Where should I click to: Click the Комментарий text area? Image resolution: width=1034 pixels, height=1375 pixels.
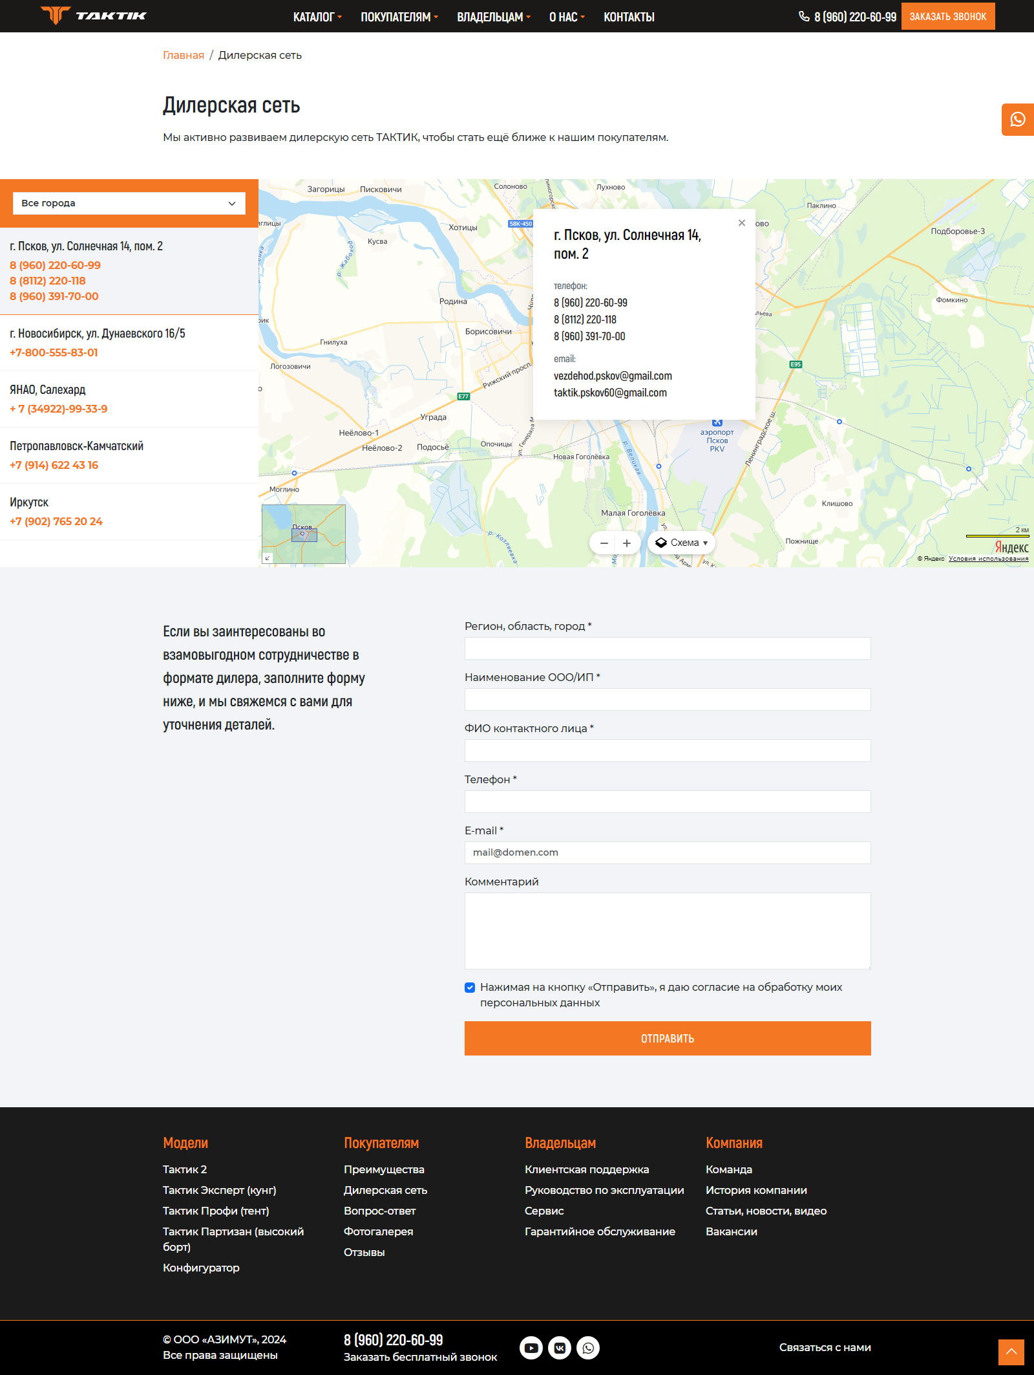pyautogui.click(x=668, y=931)
